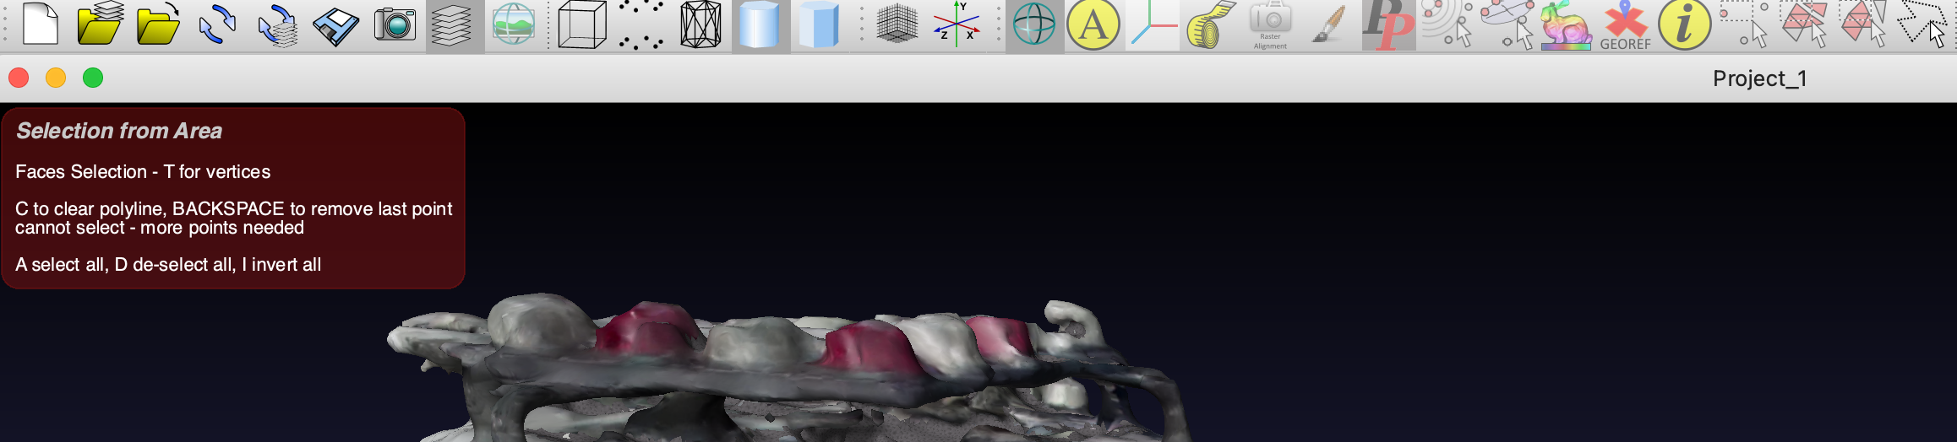Click 'A select all, D de-select all' text
Viewport: 1957px width, 442px height.
[125, 264]
